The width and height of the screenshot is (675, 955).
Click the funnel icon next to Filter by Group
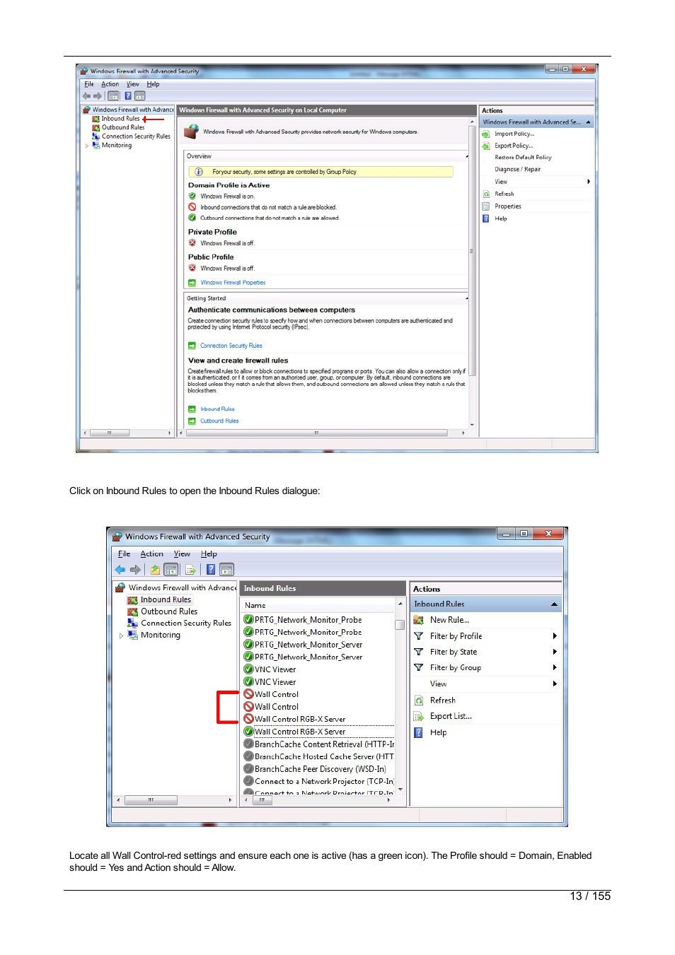418,667
